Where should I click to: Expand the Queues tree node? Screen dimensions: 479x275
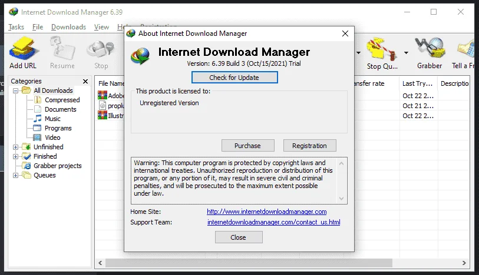coord(15,175)
